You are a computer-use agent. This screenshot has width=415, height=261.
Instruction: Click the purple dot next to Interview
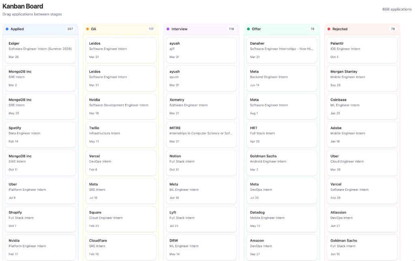click(168, 29)
